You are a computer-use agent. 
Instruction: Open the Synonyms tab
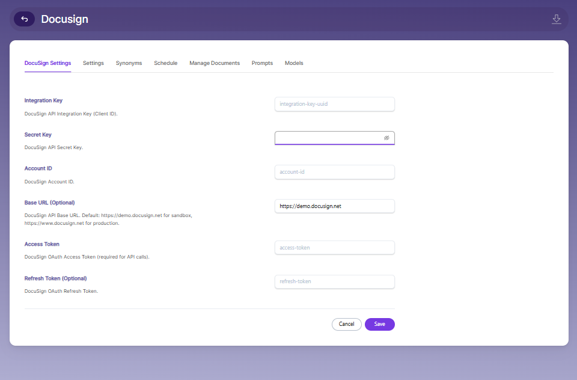[129, 63]
